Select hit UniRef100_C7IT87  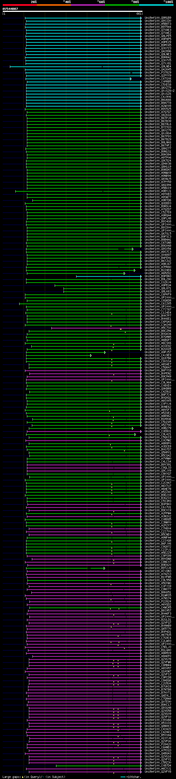click(158, 310)
